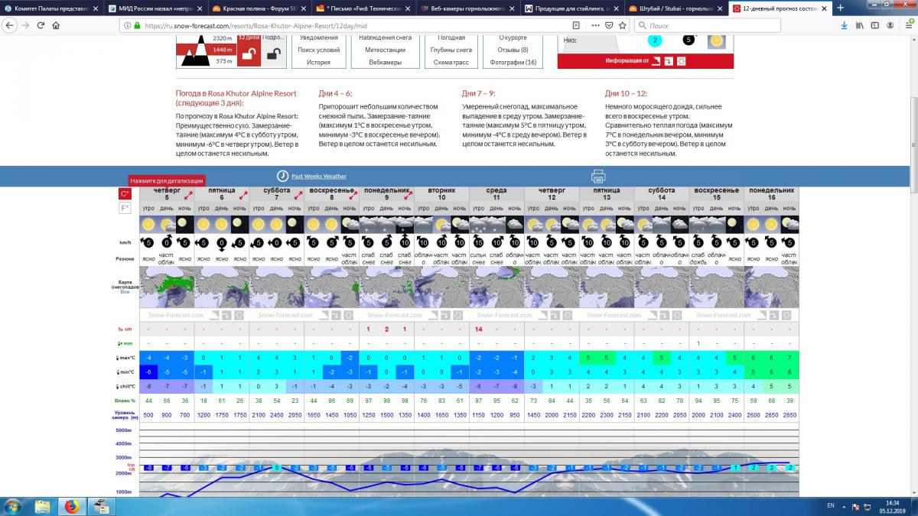Viewport: 918px width, 516px height.
Task: Switch to the Комитет Палаты tab
Action: pyautogui.click(x=52, y=8)
